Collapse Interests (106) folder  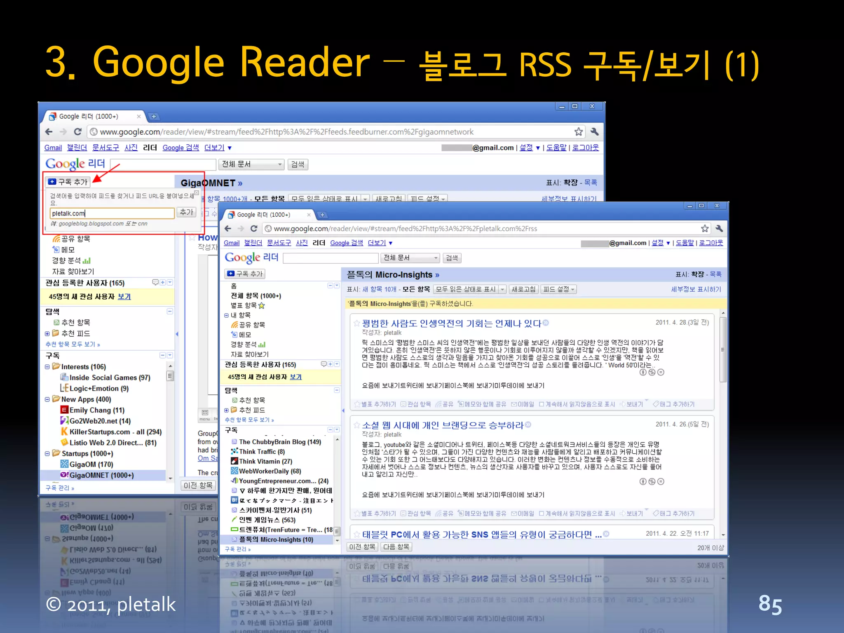(x=47, y=367)
